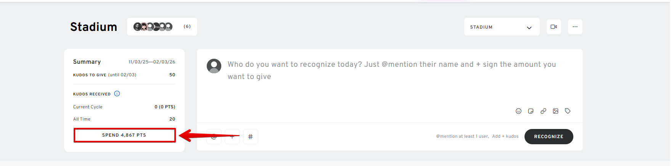
Task: Open the video camera icon button
Action: tap(554, 27)
